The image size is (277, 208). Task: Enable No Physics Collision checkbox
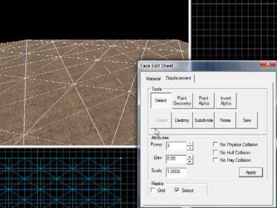215,144
